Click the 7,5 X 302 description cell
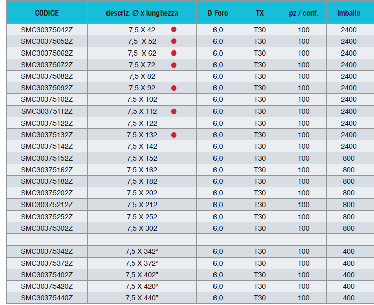The height and width of the screenshot is (305, 374). pos(142,228)
